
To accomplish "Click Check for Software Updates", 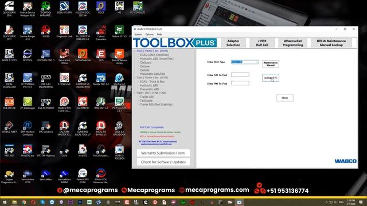I will point(163,162).
